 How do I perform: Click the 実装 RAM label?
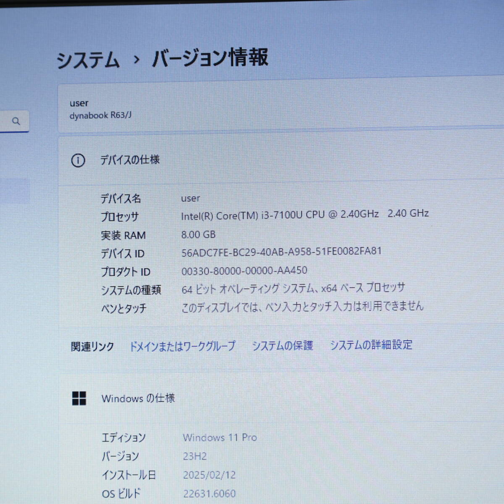pos(123,235)
